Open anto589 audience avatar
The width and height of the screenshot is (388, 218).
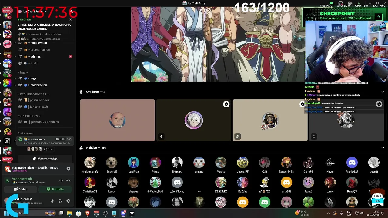[x=286, y=183]
